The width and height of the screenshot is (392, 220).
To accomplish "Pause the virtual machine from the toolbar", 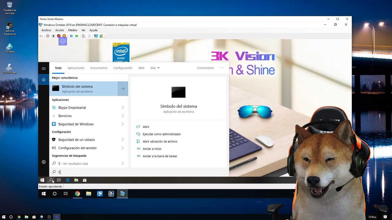I will coord(71,36).
